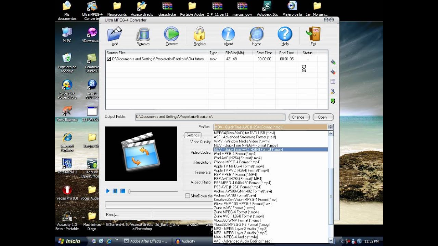Click the system tray clock 11:52 PM

click(371, 241)
